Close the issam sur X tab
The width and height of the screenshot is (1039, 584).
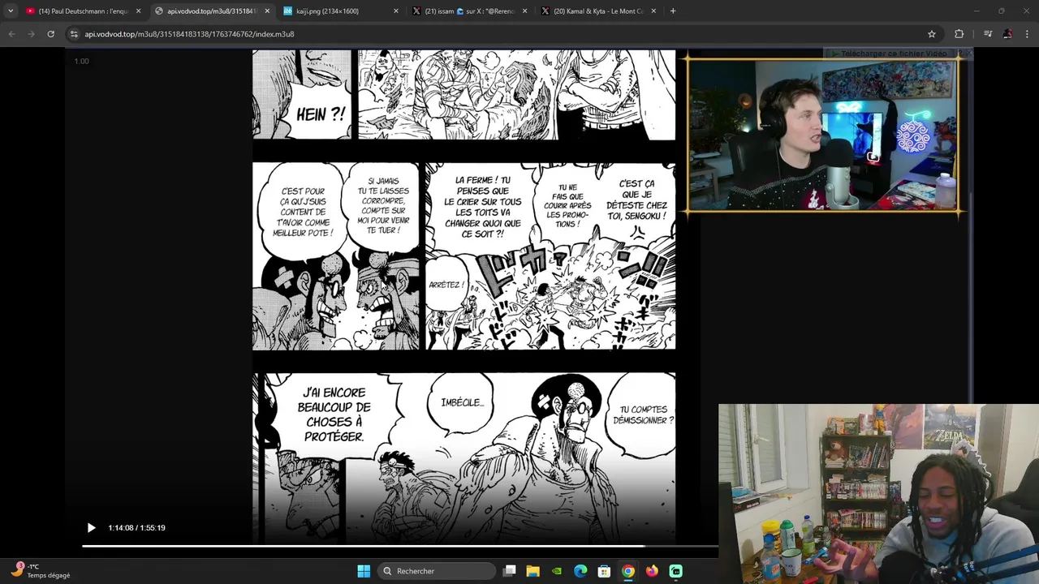(x=525, y=11)
